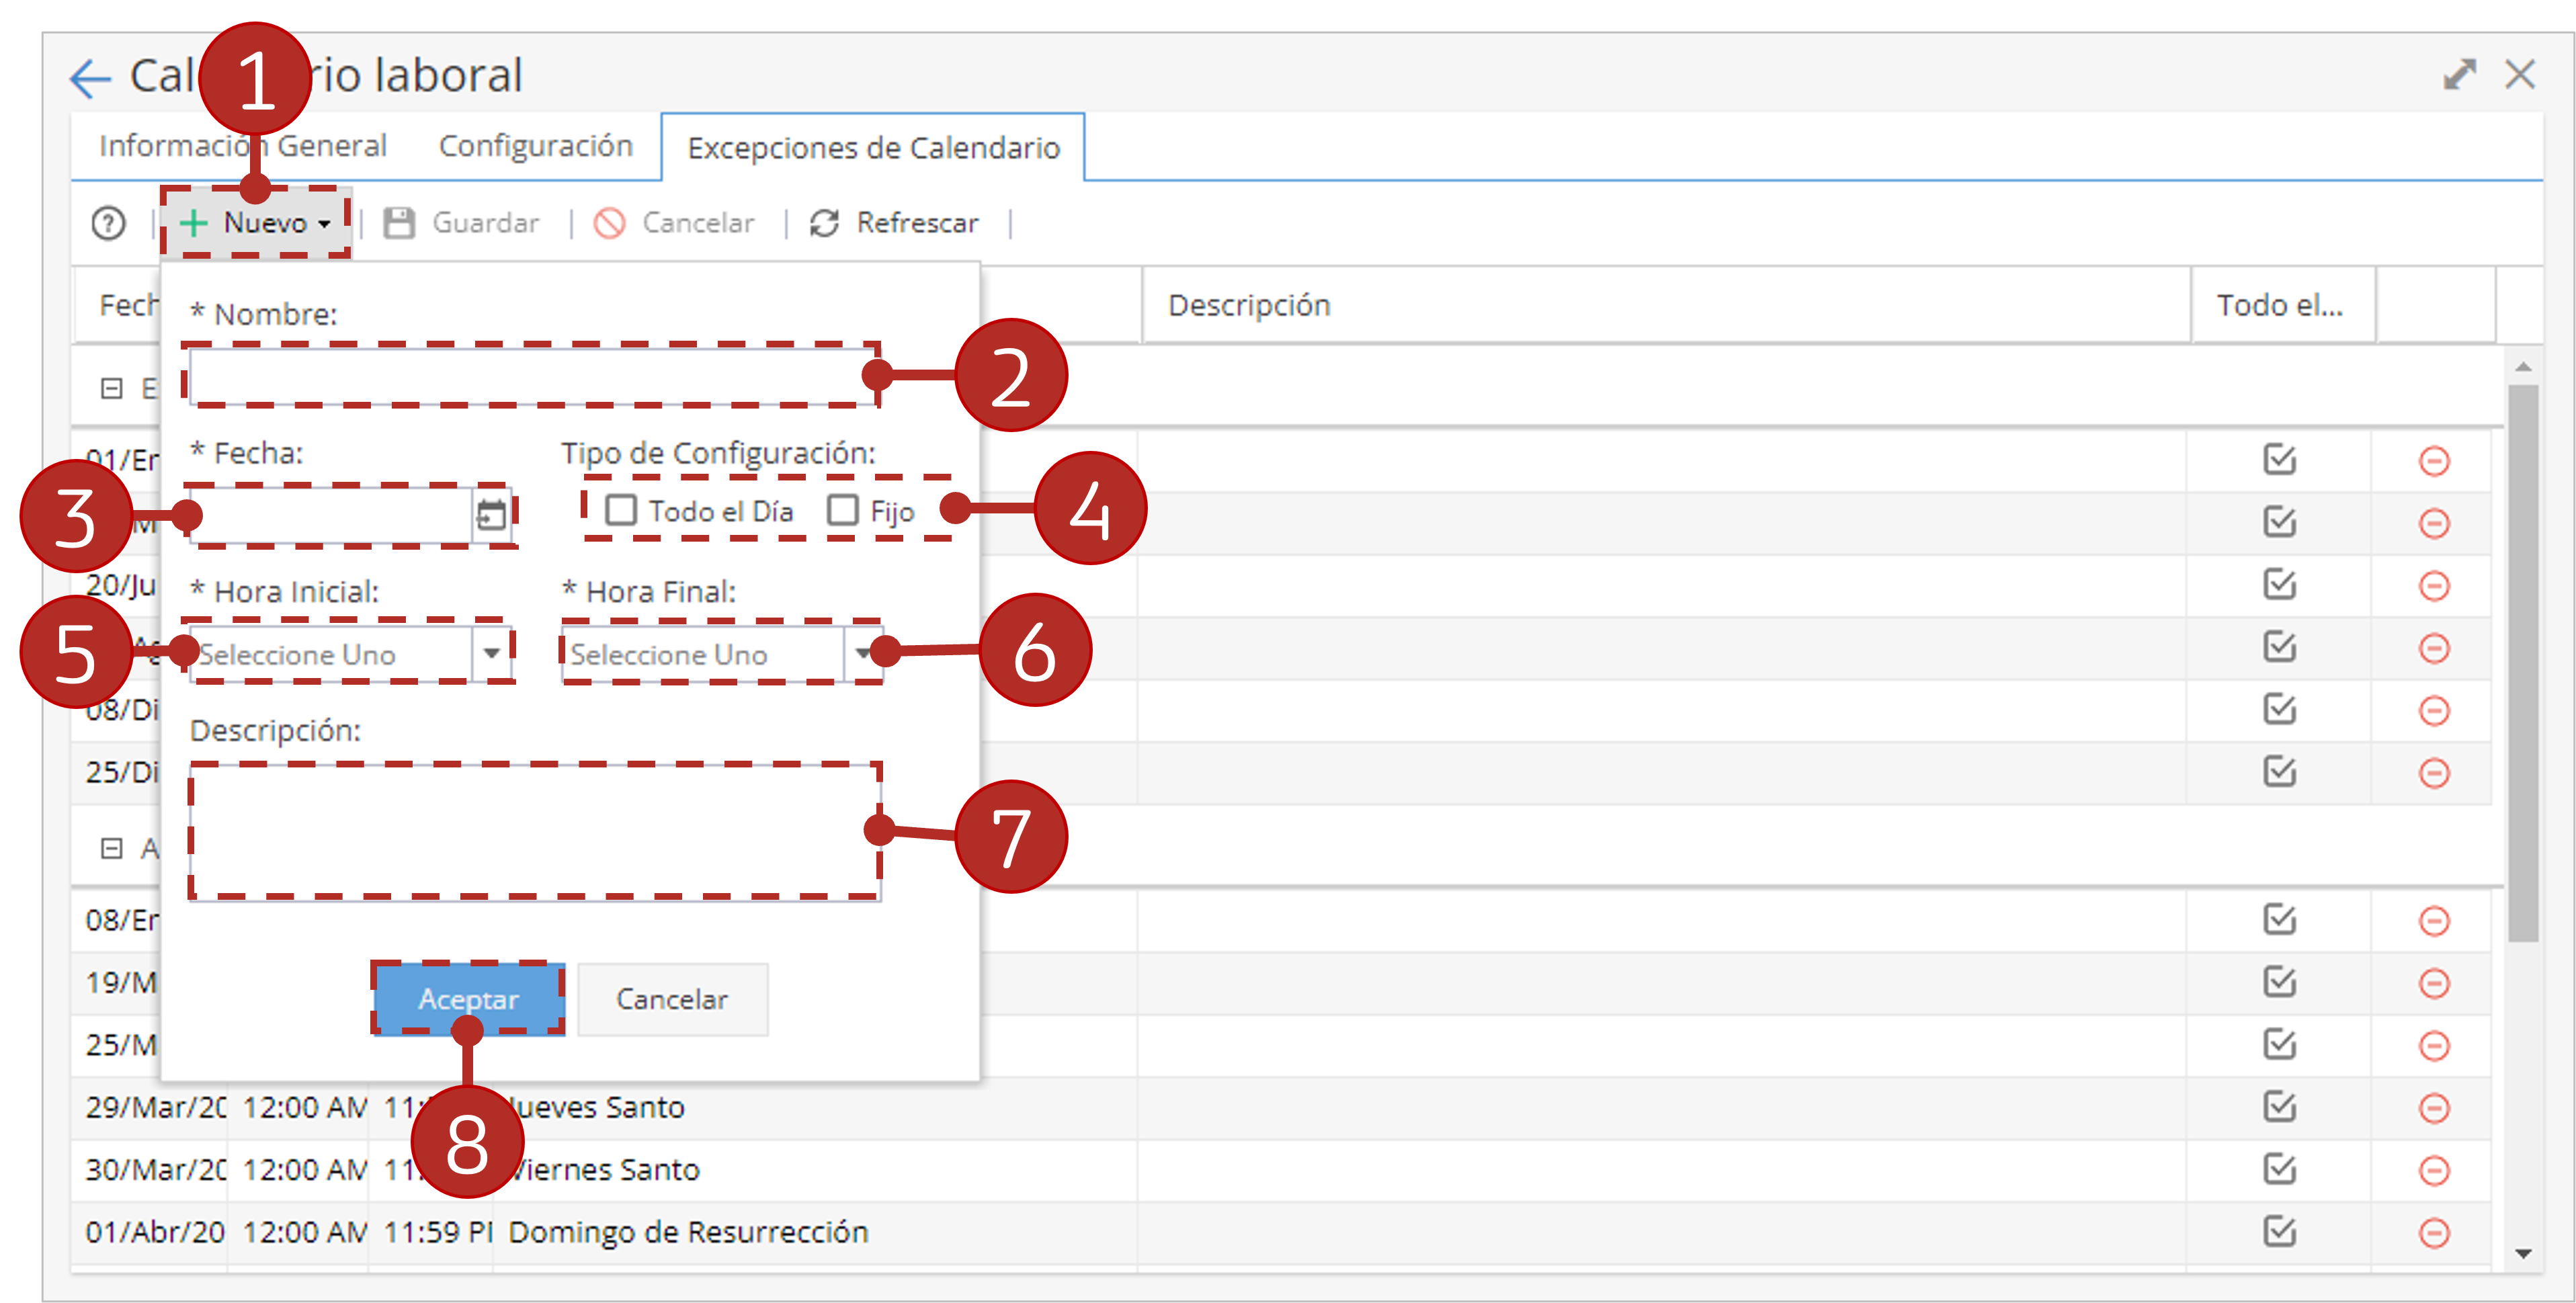This screenshot has height=1303, width=2576.
Task: Click Cancelar in the new exception form
Action: tap(672, 998)
